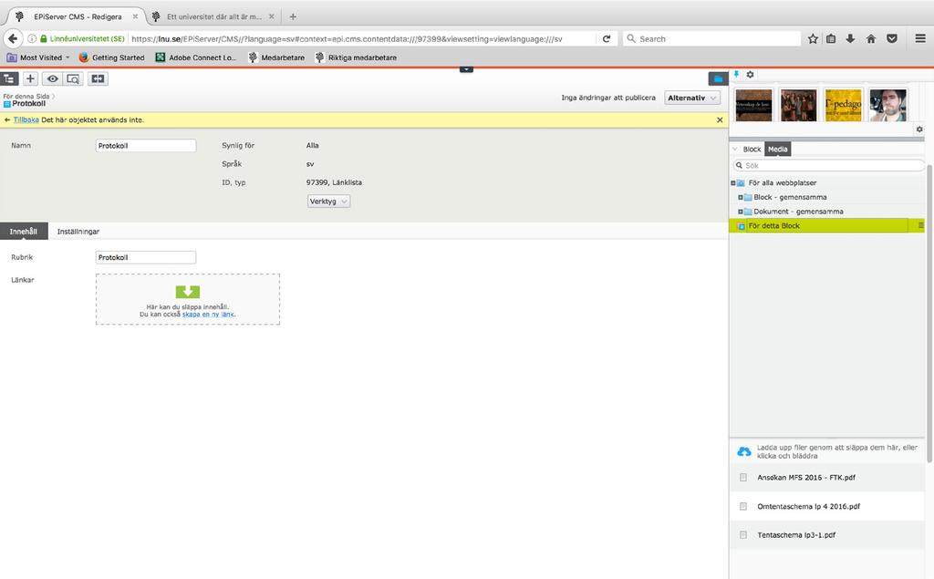
Task: Click the skapa en ny länk link
Action: 208,314
